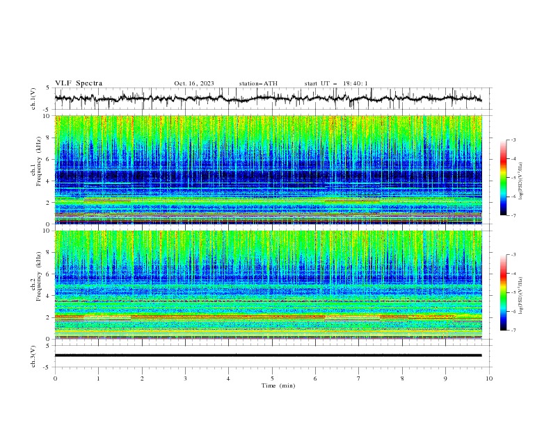Click the "ch.1(V)" waveform axis label
The width and height of the screenshot is (551, 425).
pos(33,99)
